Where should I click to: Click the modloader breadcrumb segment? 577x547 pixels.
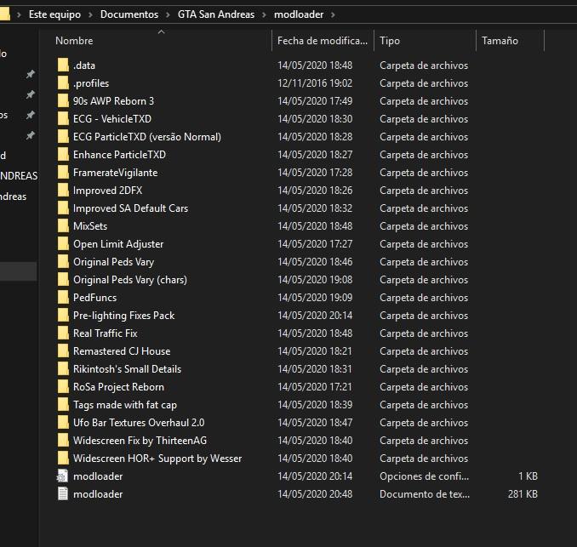pos(299,14)
